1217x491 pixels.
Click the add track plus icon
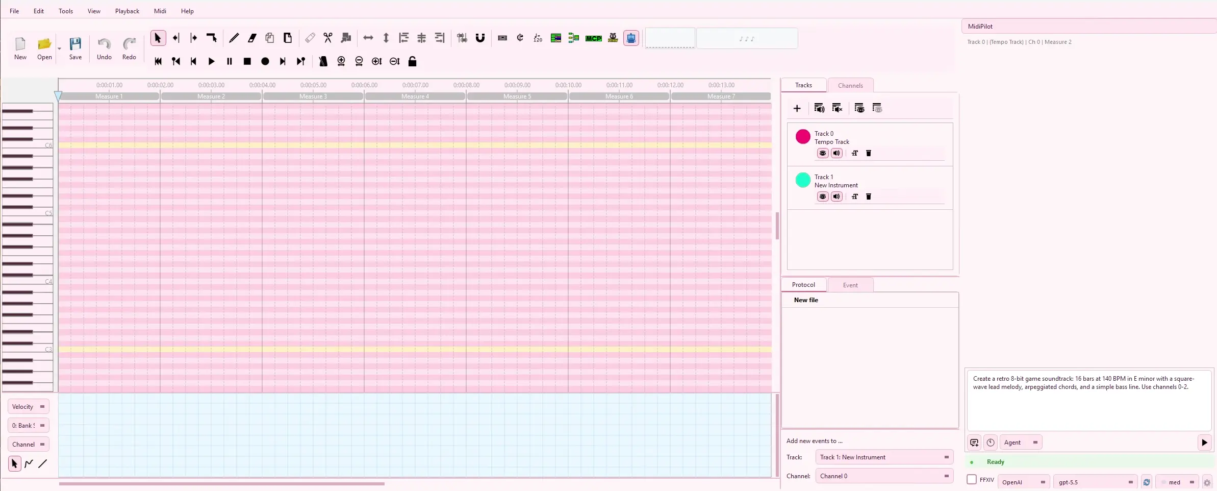(x=797, y=108)
